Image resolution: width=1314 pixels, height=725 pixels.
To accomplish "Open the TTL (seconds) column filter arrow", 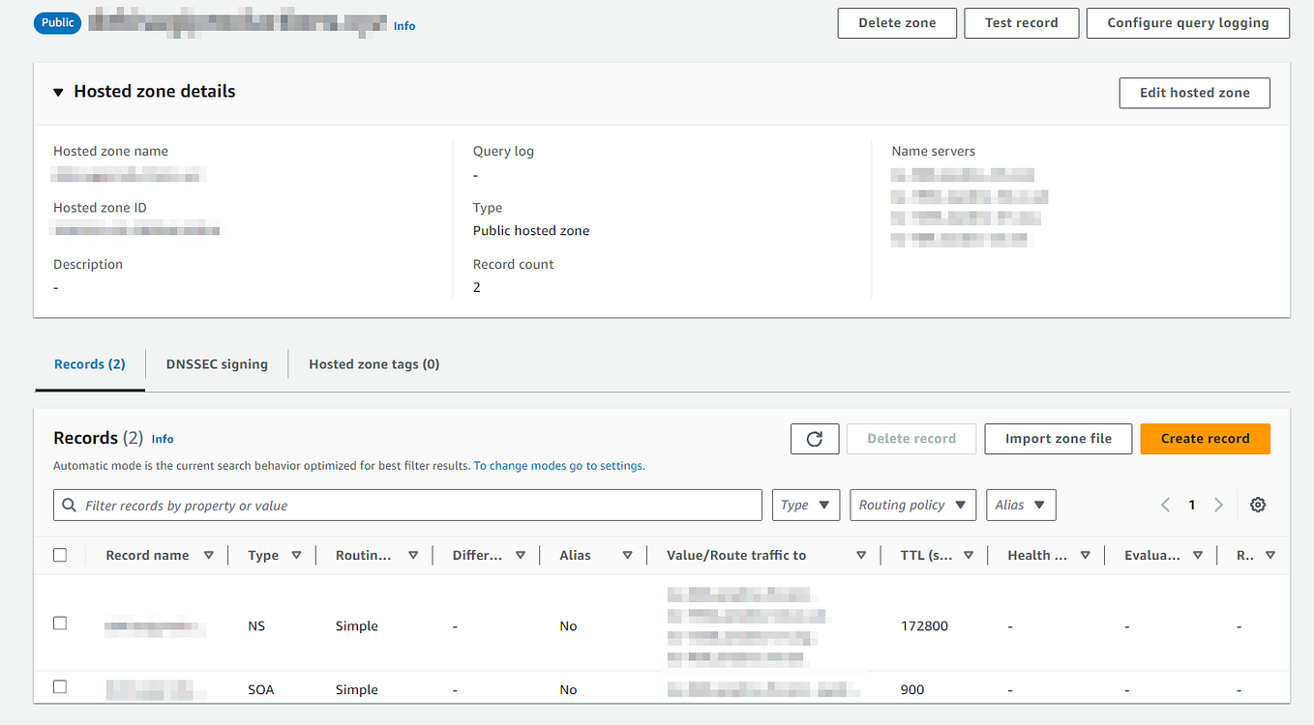I will pyautogui.click(x=968, y=555).
